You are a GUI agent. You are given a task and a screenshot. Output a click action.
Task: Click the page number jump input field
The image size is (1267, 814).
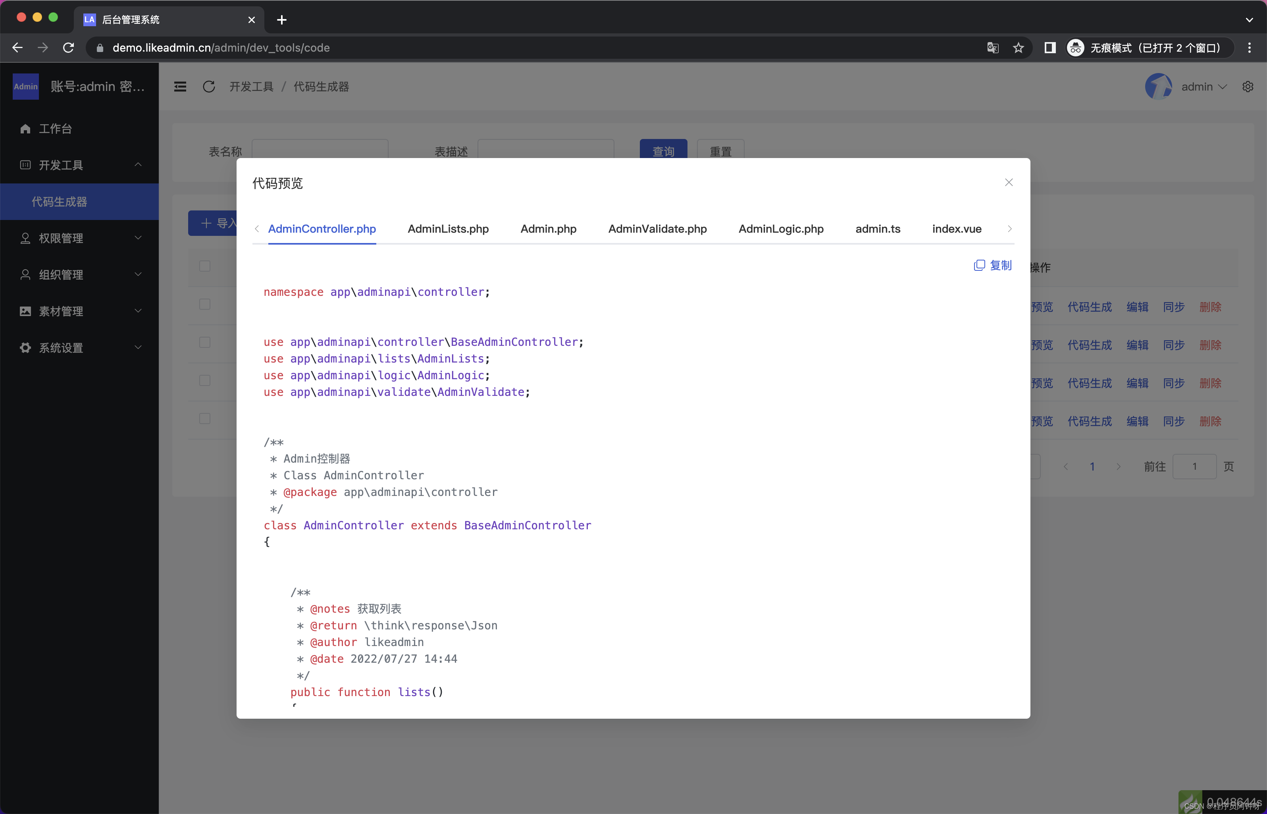[1195, 467]
